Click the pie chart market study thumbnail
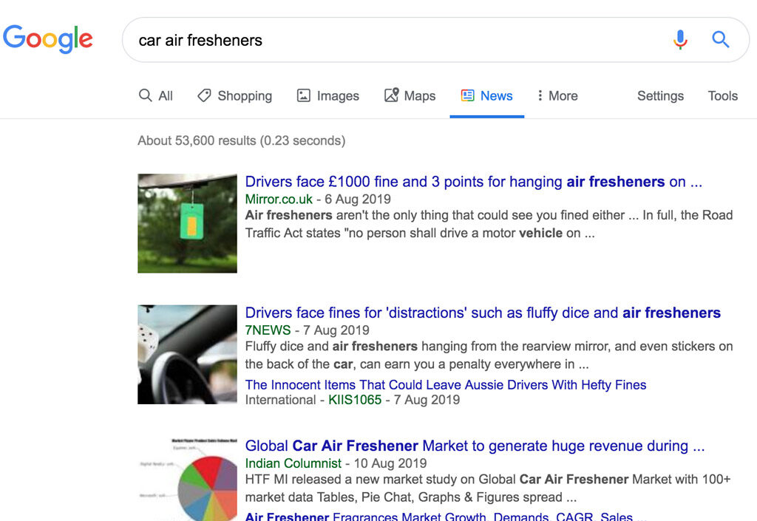Image resolution: width=757 pixels, height=521 pixels. click(187, 479)
